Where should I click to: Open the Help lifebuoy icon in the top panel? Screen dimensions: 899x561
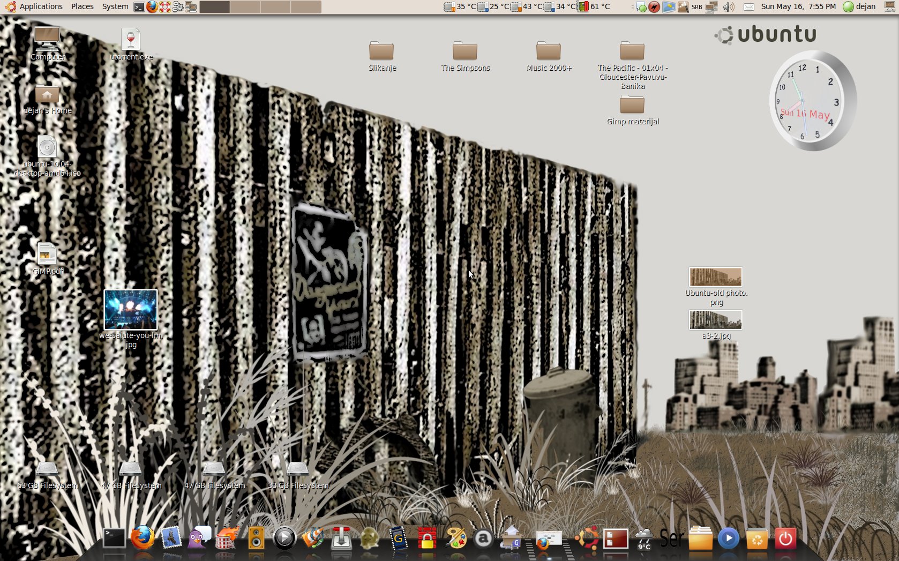click(x=165, y=7)
